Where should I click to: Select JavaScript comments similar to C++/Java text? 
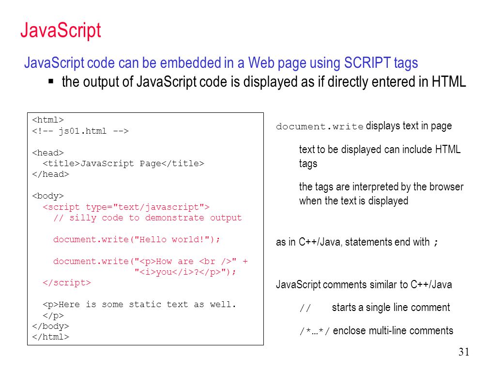(x=364, y=284)
